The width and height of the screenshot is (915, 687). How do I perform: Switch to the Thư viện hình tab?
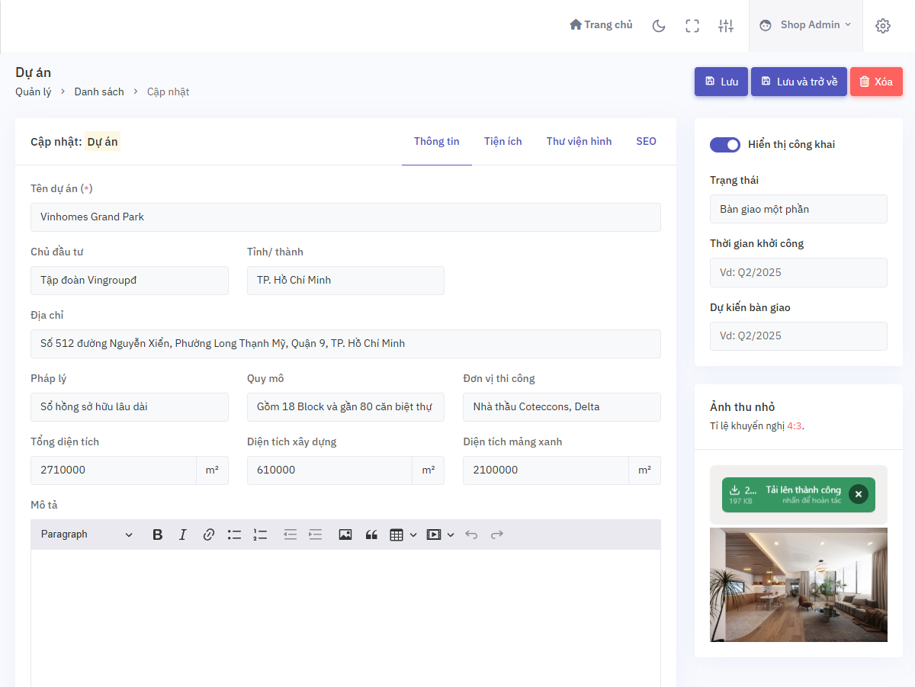tap(579, 141)
